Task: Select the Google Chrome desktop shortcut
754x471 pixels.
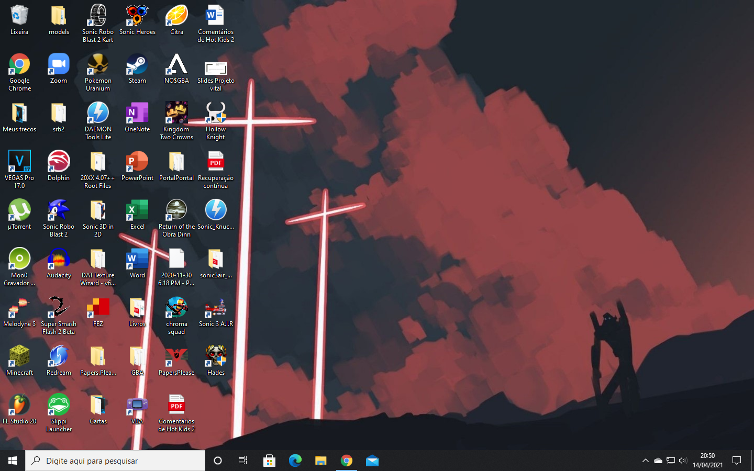Action: (19, 72)
